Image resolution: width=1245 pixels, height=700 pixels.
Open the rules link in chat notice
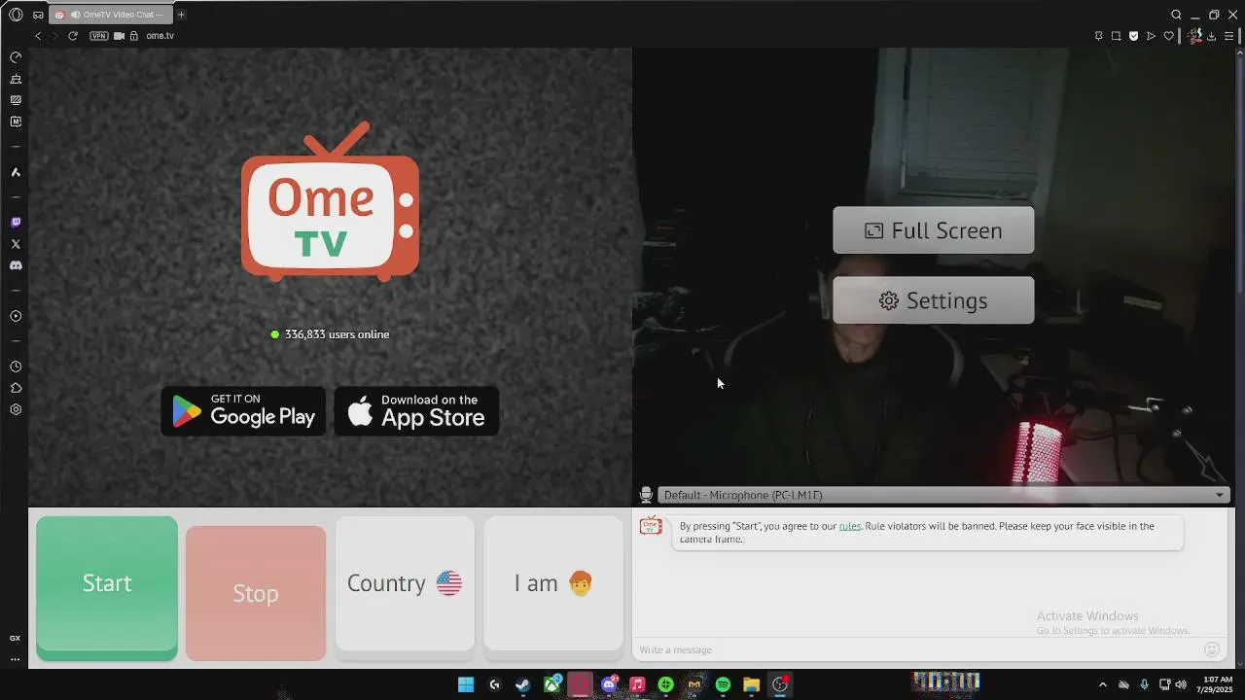pos(850,526)
